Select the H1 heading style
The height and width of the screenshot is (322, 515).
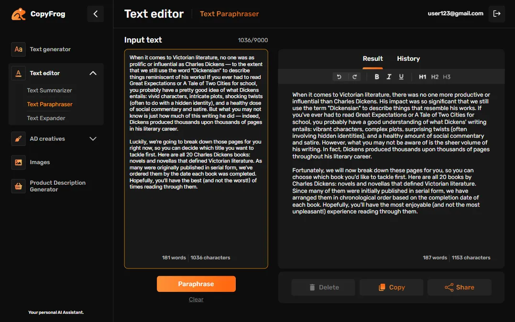point(421,77)
